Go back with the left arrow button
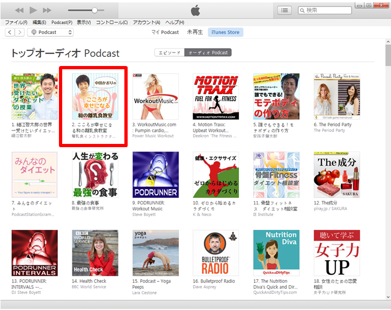 click(10, 32)
